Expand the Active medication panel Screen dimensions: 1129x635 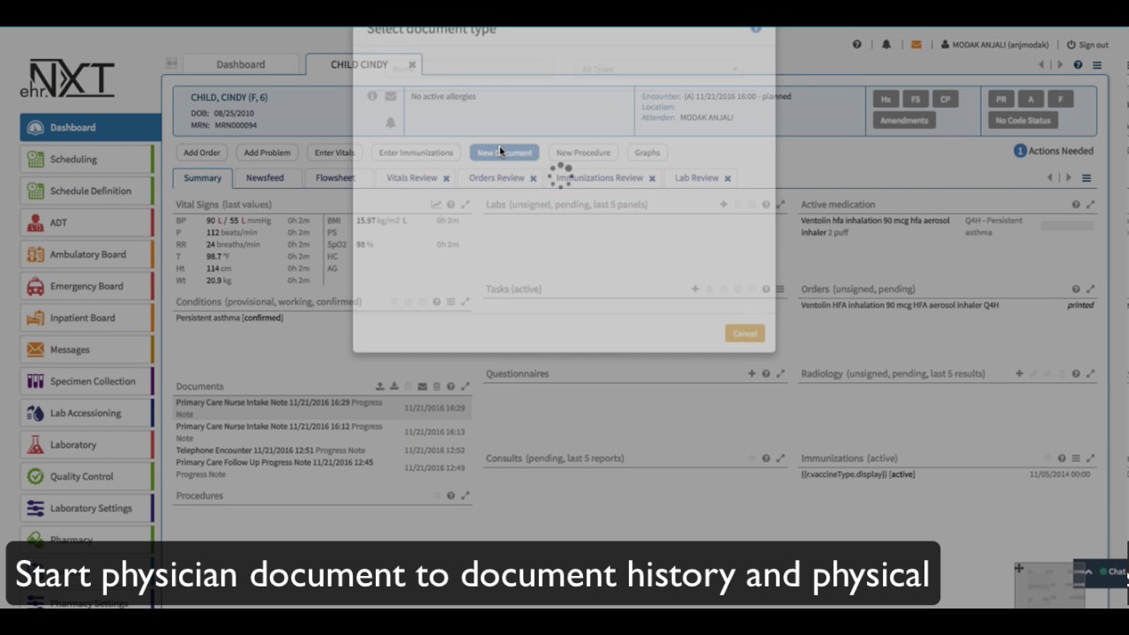pos(1090,205)
